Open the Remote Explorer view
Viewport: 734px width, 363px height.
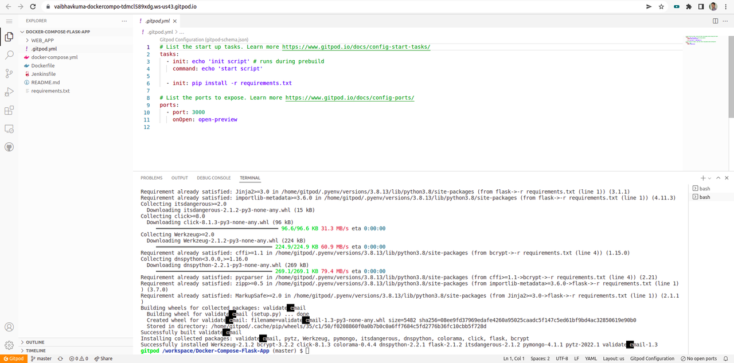coord(9,129)
